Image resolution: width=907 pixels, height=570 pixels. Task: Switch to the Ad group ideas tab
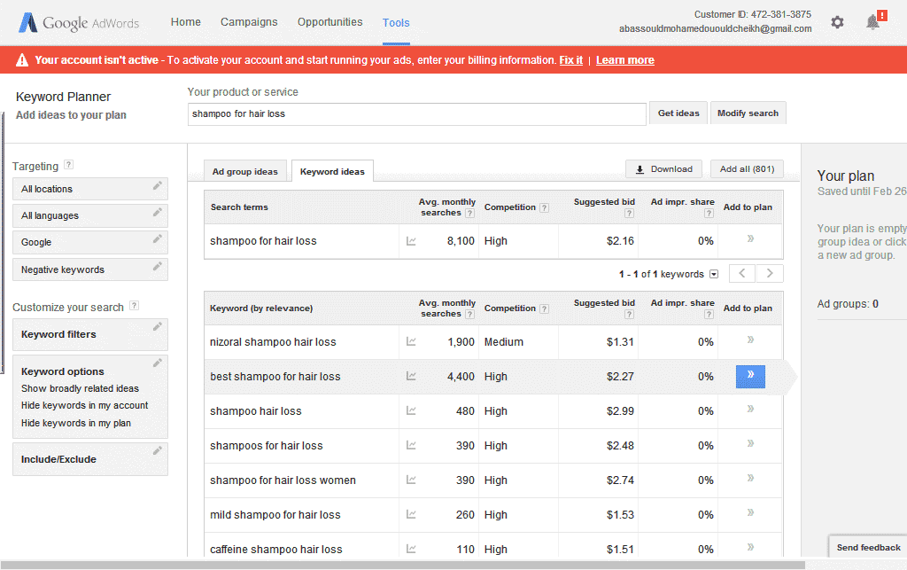click(245, 171)
